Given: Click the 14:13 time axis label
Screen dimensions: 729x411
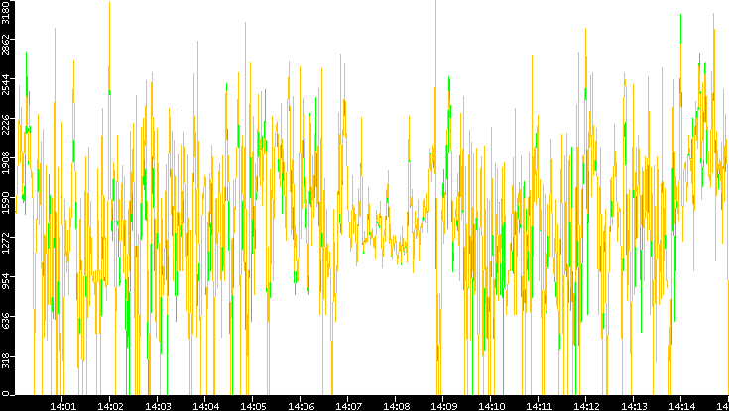Looking at the screenshot, I should click(x=633, y=406).
